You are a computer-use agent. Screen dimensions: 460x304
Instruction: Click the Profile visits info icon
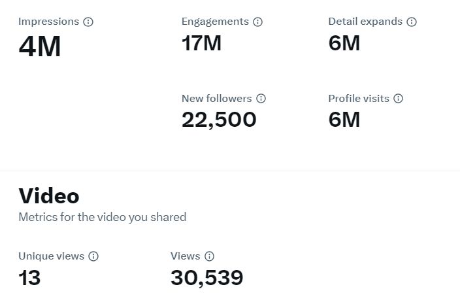point(398,98)
